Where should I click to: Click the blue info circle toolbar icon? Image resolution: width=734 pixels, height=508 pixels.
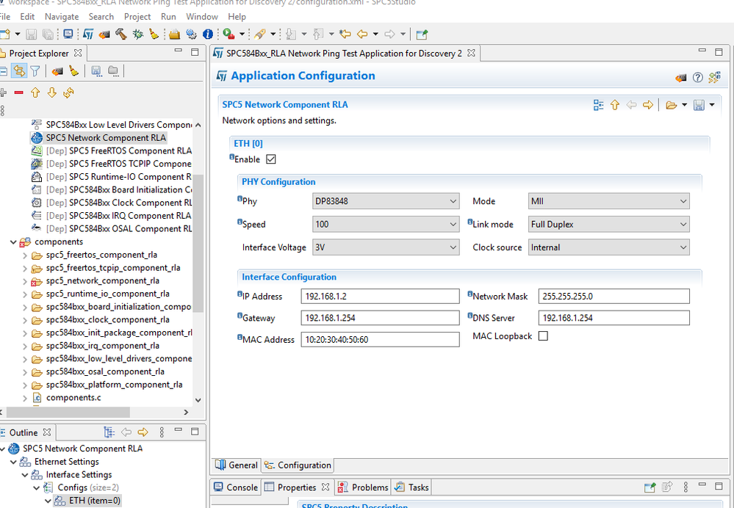[x=208, y=35]
